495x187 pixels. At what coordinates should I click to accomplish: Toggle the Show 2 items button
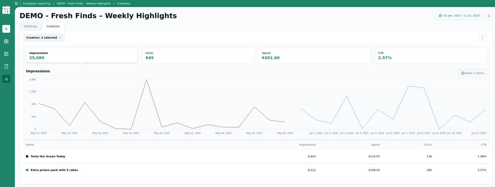(472, 73)
